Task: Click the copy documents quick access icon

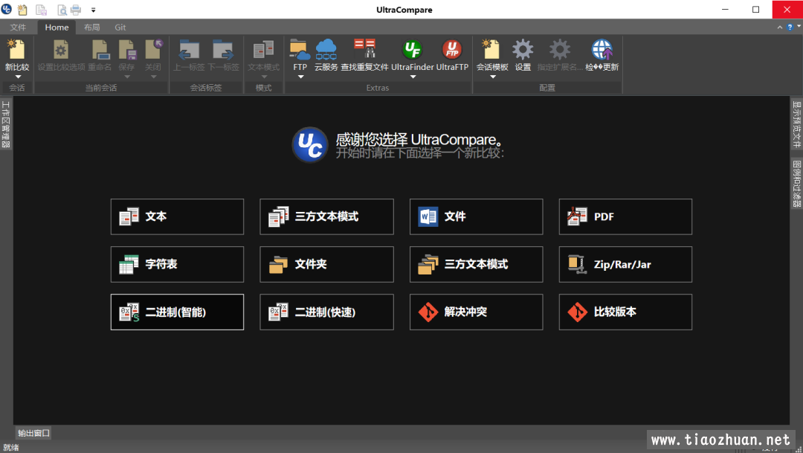Action: click(41, 9)
